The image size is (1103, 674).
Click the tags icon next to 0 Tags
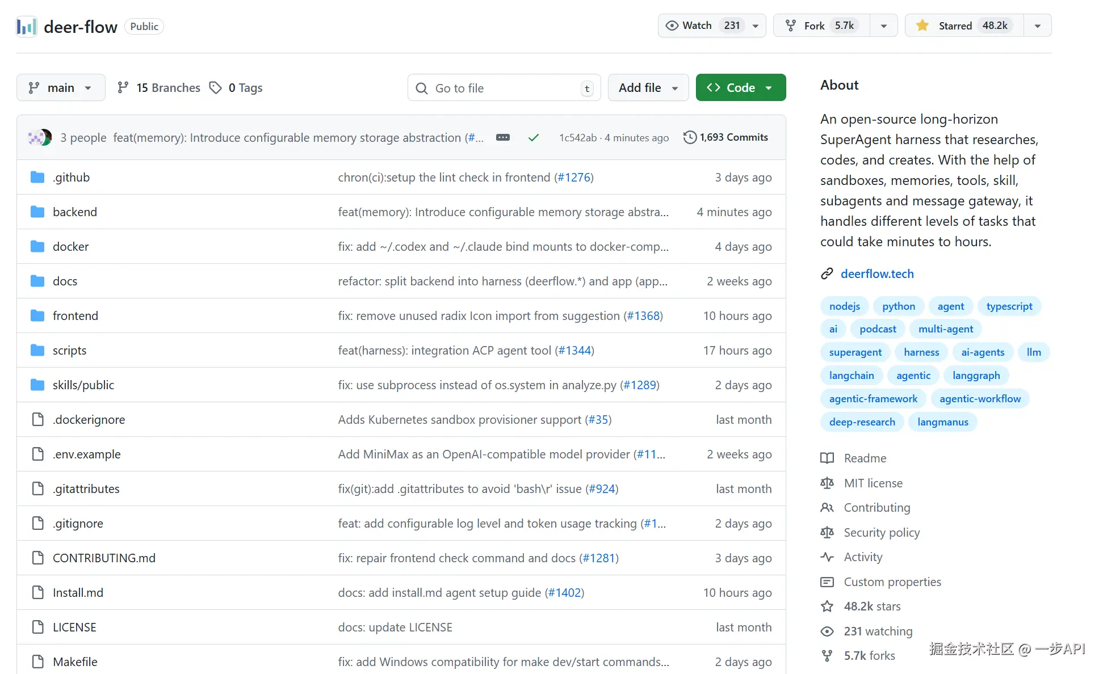[x=216, y=88]
